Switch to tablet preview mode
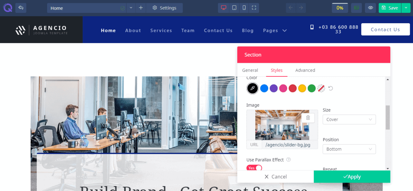Viewport: 413px width, 191px height. (x=234, y=8)
